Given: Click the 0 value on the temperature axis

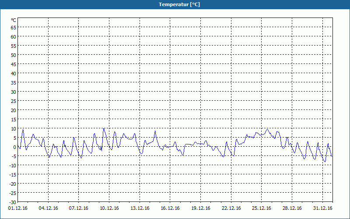Looking at the screenshot, I should click(15, 147).
